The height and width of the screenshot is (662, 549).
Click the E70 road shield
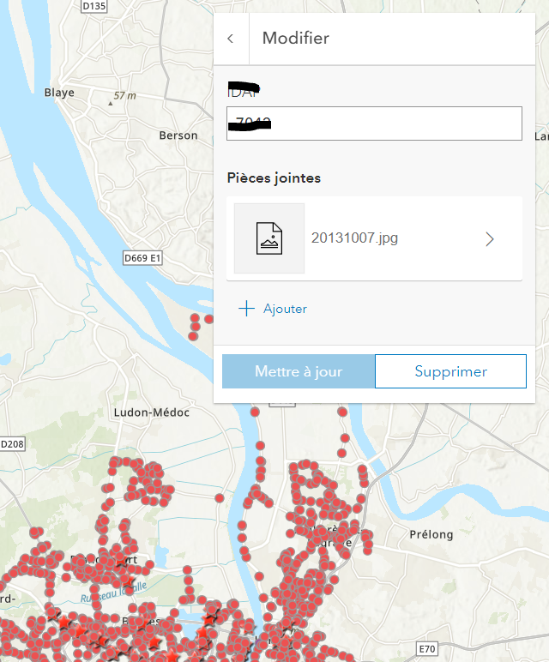426,646
